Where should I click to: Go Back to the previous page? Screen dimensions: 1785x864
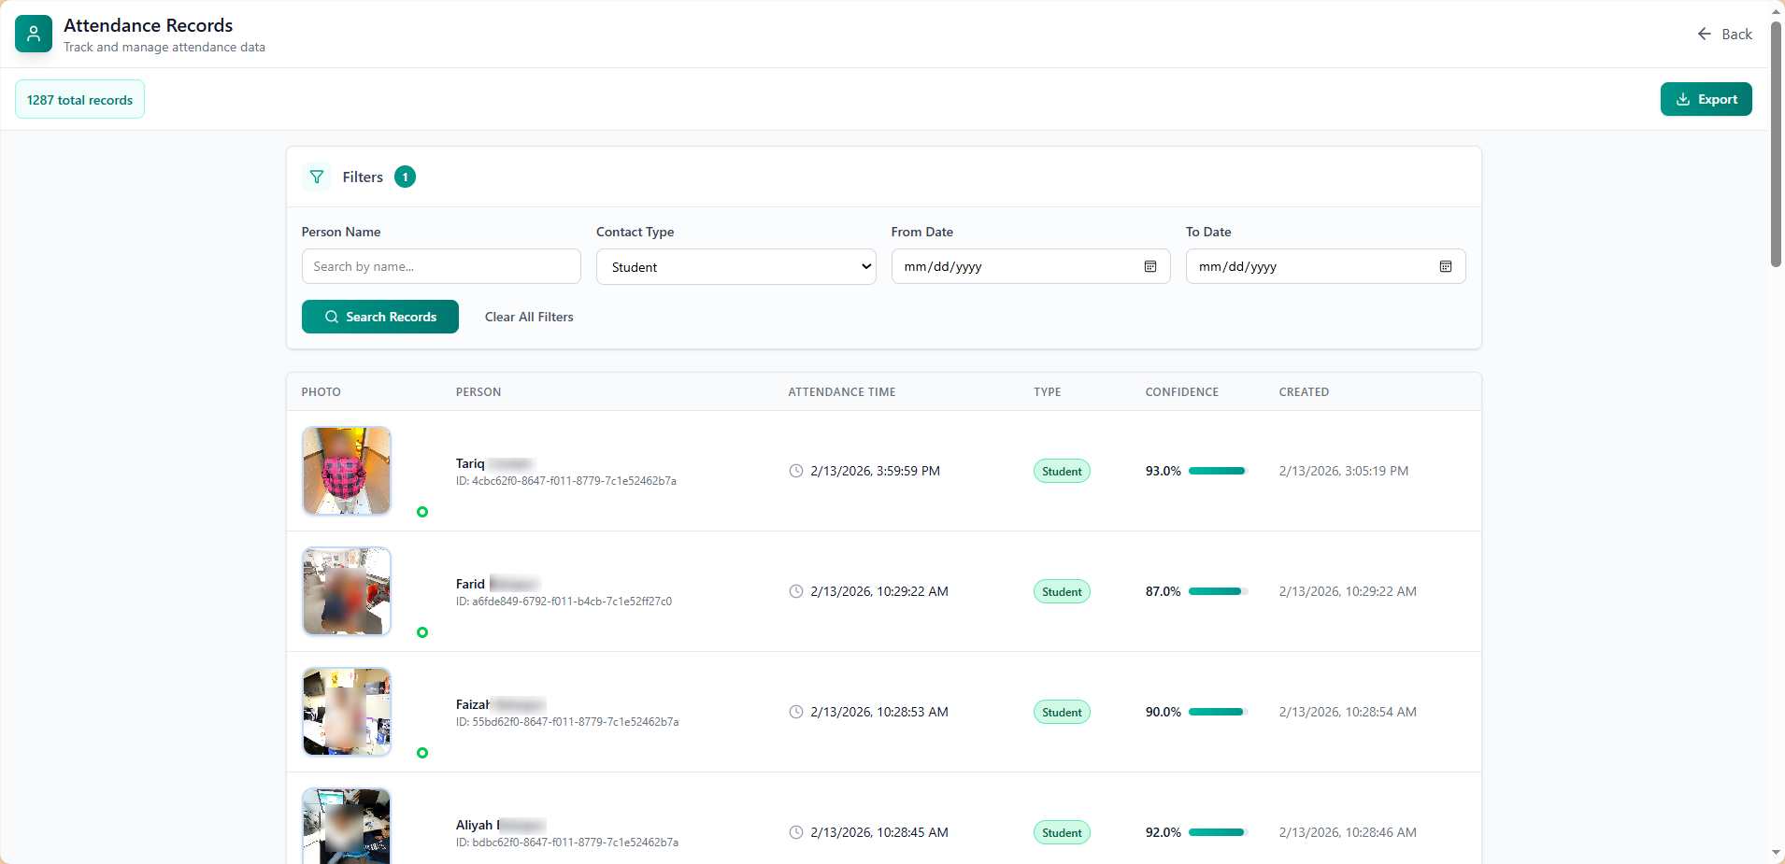click(x=1725, y=35)
